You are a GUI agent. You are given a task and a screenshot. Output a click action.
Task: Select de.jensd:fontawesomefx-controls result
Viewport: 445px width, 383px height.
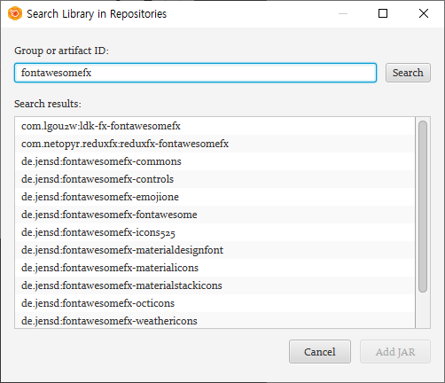point(215,179)
